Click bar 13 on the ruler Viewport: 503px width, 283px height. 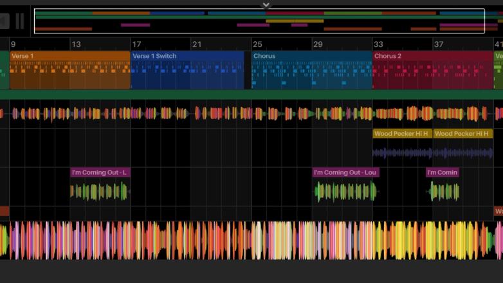click(x=76, y=44)
